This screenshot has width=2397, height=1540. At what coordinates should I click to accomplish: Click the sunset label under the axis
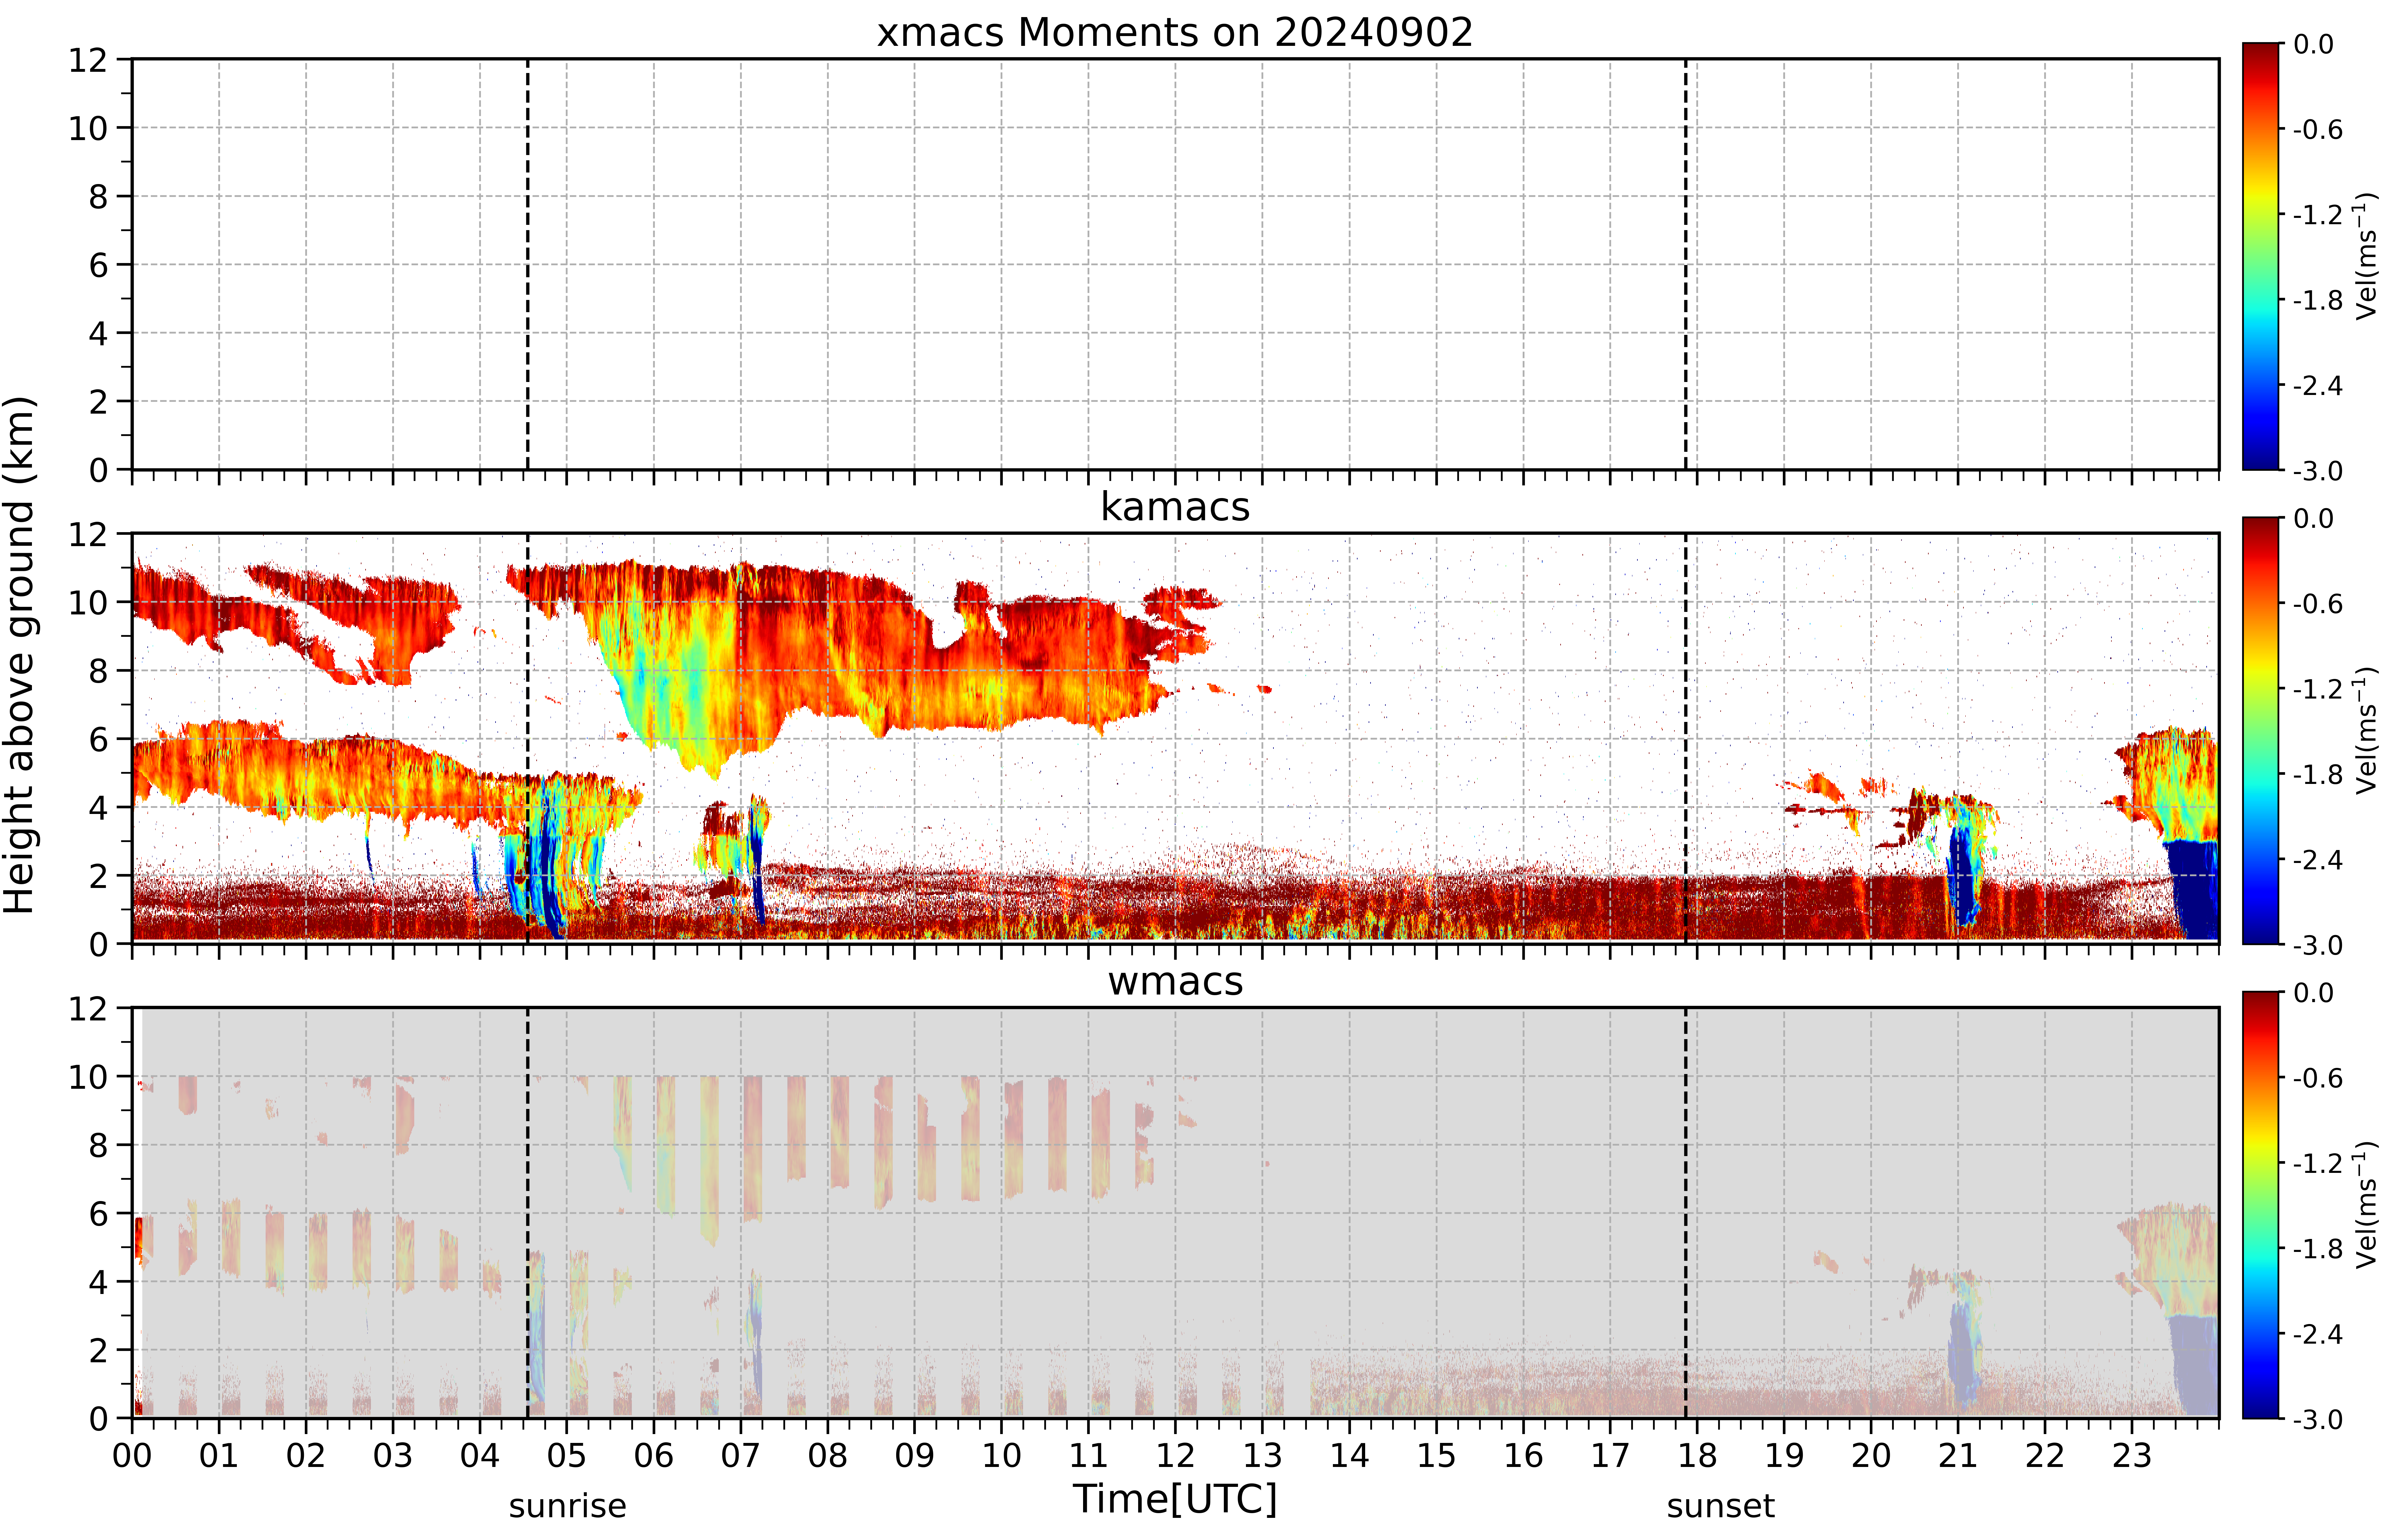point(1720,1505)
